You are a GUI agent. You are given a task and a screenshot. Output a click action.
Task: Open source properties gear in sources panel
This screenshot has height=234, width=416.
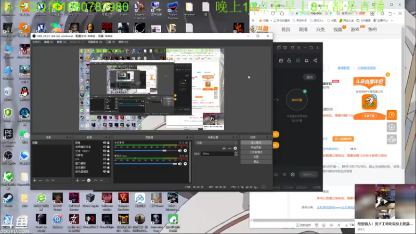(x=89, y=180)
